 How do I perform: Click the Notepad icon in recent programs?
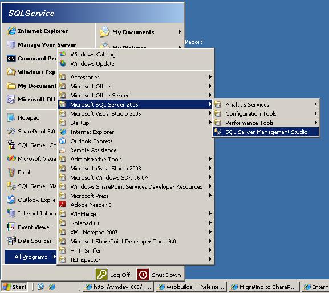[x=11, y=117]
